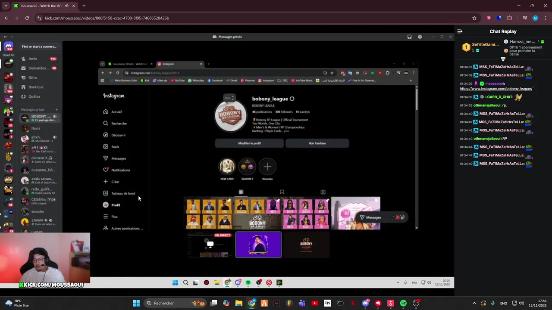The width and height of the screenshot is (552, 310).
Task: Show hidden icons in Windows tray
Action: (474, 303)
